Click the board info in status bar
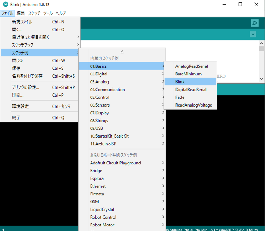This screenshot has height=231, width=265. 212,230
